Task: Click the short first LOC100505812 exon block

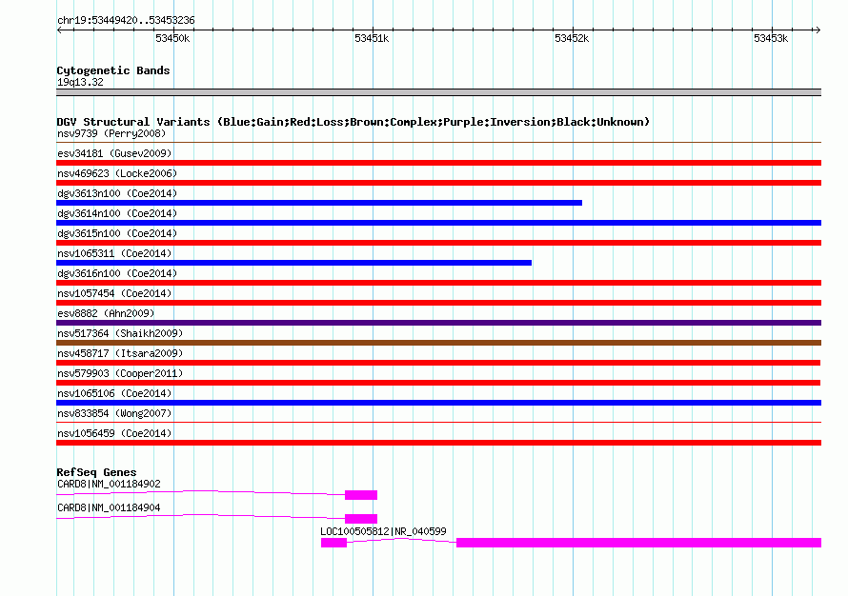Action: pos(333,543)
